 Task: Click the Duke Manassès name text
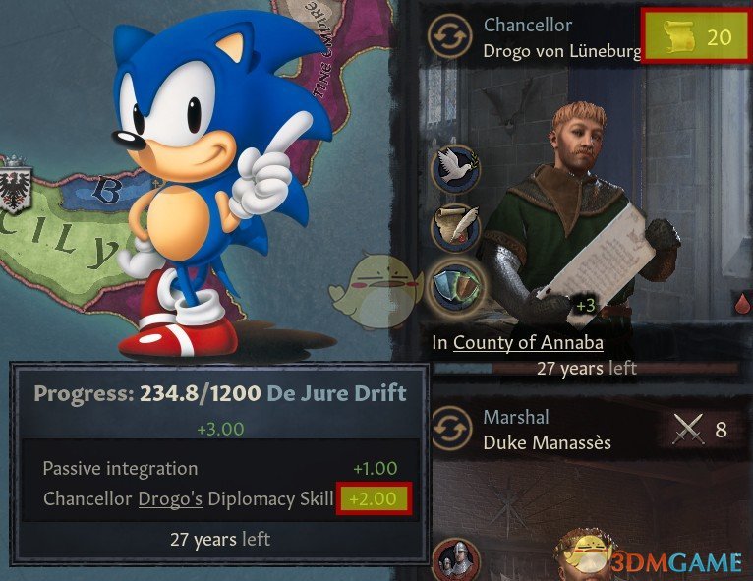547,442
